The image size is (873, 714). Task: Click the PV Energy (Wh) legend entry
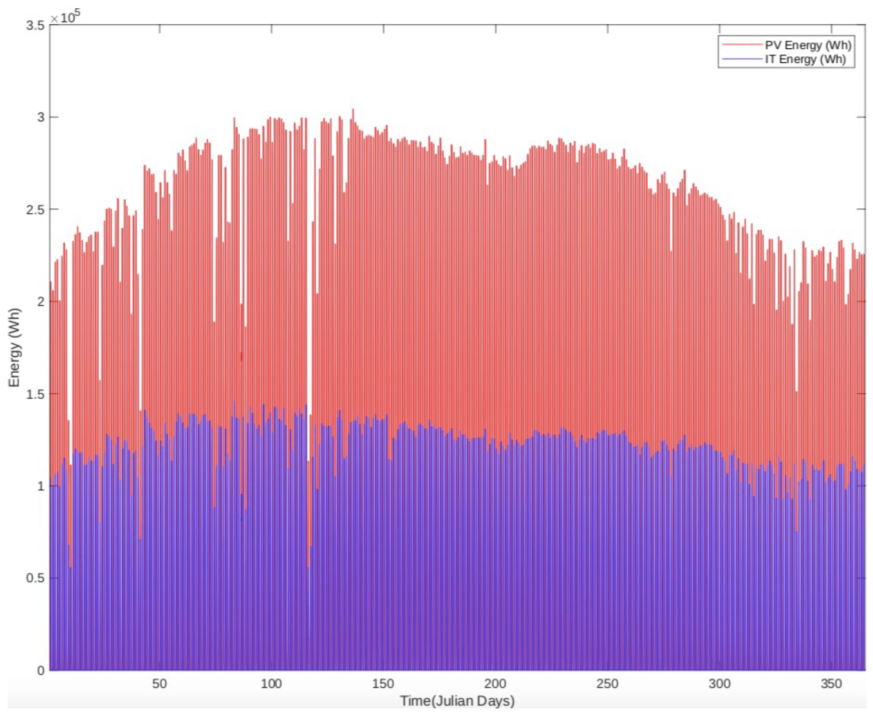[x=808, y=45]
